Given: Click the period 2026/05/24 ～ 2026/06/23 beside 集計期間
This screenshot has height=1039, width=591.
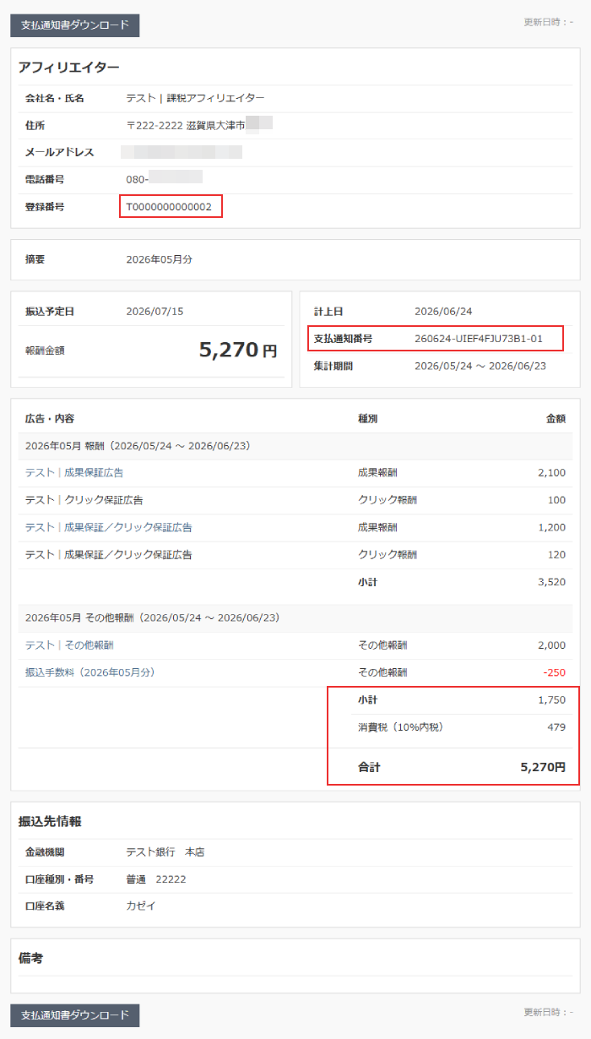Looking at the screenshot, I should pyautogui.click(x=480, y=366).
